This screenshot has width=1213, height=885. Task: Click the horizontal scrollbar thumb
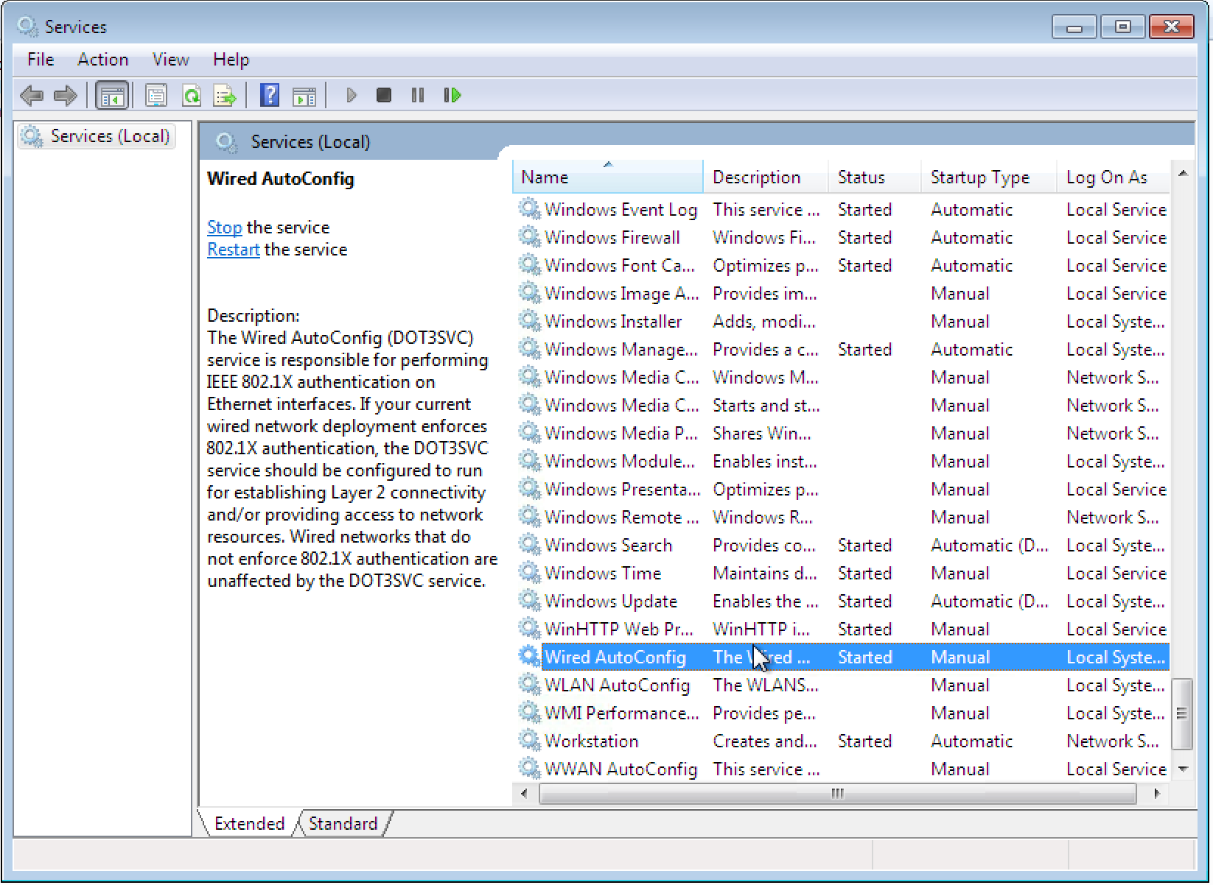click(836, 794)
